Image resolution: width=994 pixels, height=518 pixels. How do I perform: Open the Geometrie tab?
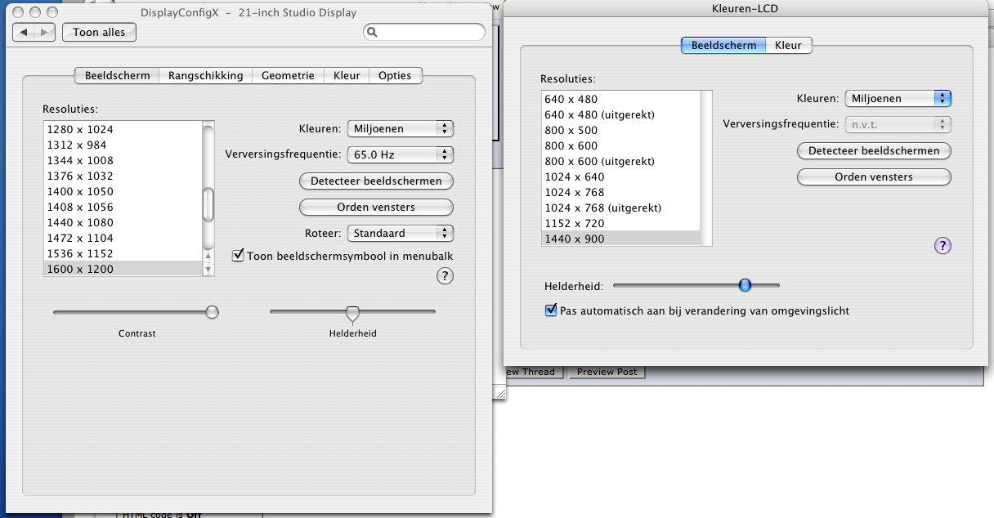(x=288, y=75)
